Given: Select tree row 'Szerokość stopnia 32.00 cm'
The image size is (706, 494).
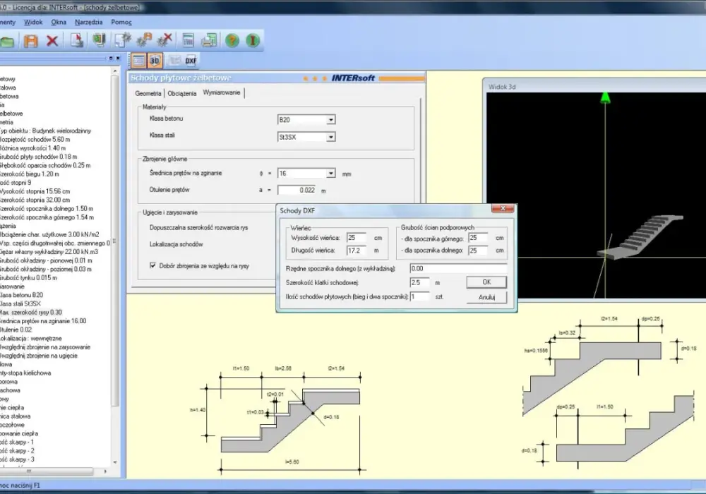Looking at the screenshot, I should 35,200.
